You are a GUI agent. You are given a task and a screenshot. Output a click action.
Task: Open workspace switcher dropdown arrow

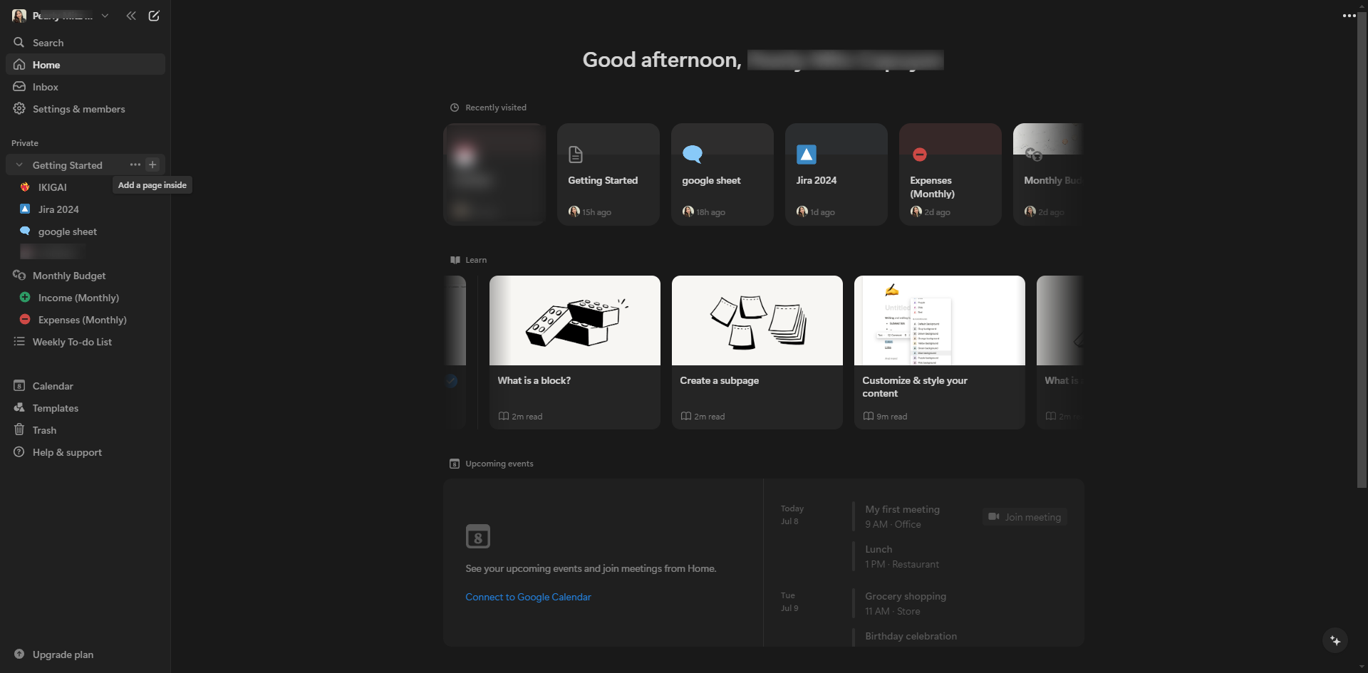click(x=105, y=16)
